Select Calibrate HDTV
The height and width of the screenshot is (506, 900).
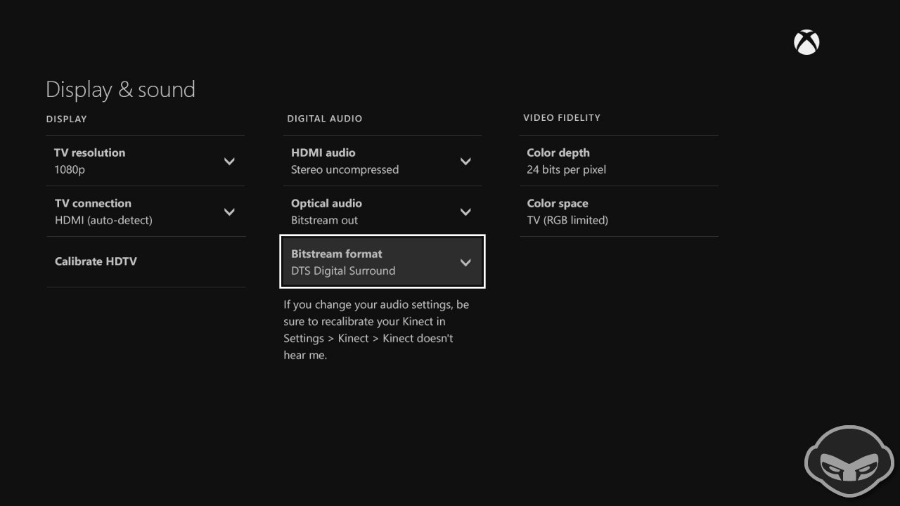(x=146, y=261)
